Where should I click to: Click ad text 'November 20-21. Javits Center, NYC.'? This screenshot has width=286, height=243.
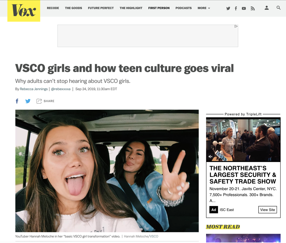[243, 189]
